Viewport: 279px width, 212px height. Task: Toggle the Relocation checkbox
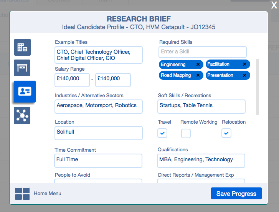tap(226, 133)
